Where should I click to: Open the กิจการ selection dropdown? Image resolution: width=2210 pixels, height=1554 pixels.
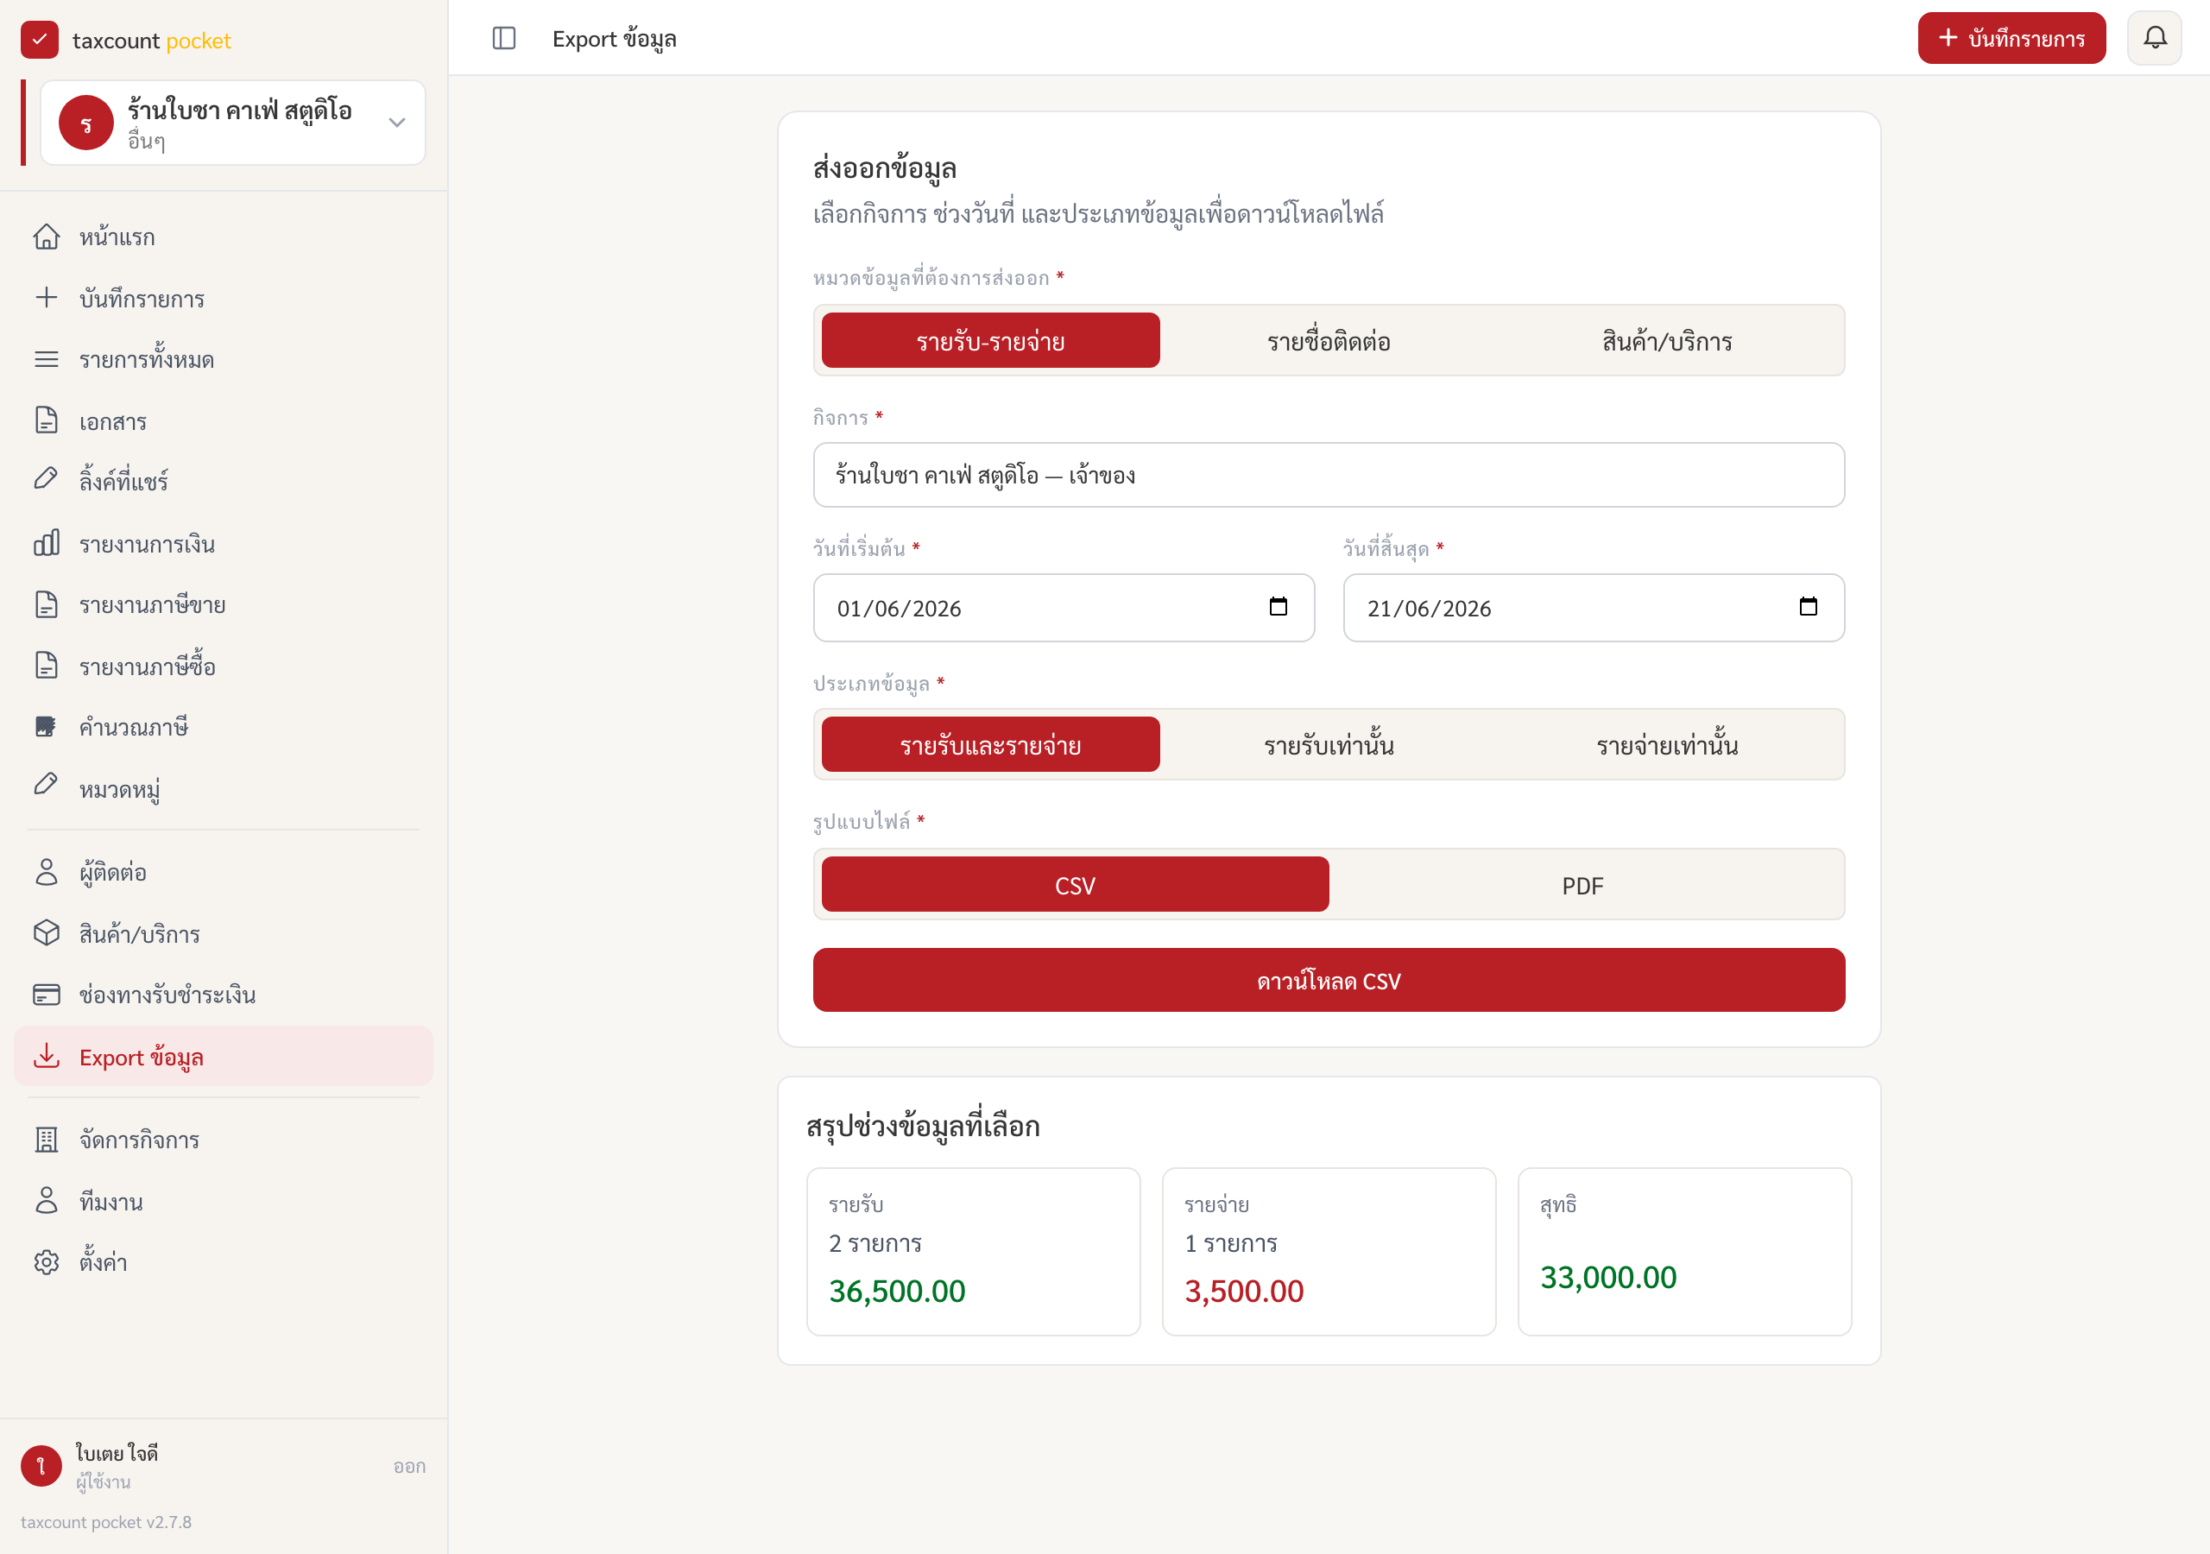(1329, 475)
